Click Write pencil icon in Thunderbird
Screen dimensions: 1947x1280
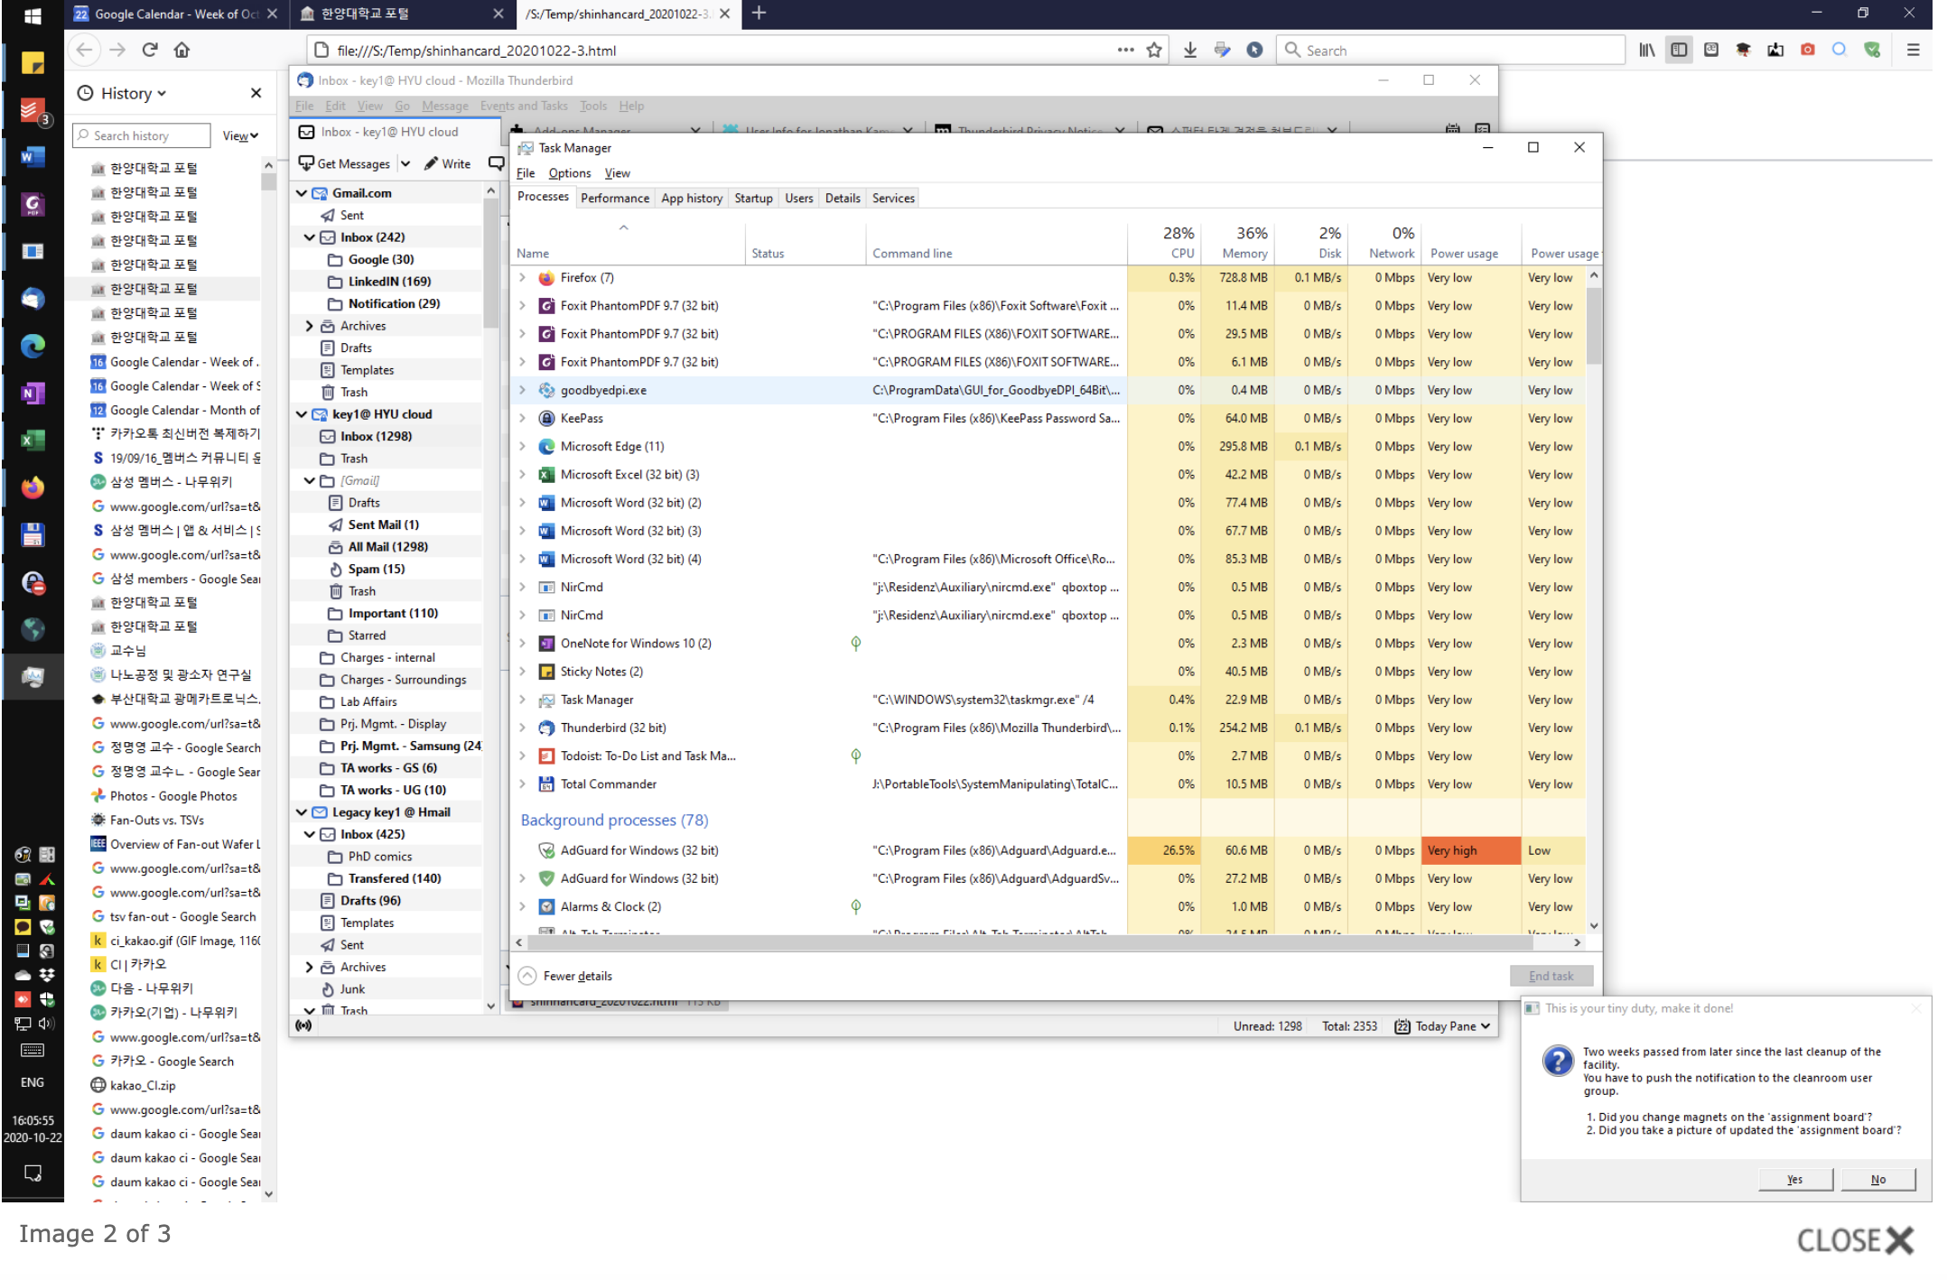tap(433, 164)
